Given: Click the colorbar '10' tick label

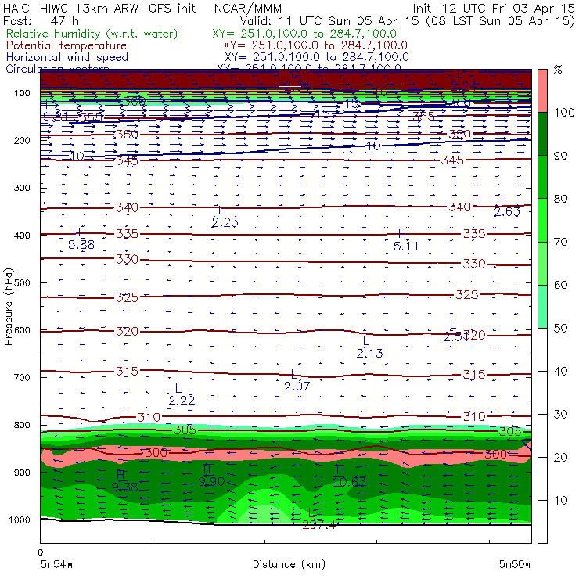Looking at the screenshot, I should click(560, 501).
